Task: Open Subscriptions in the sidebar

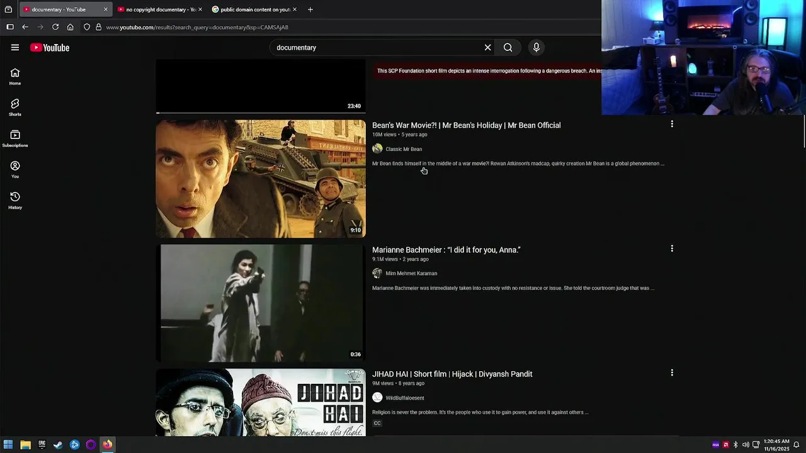Action: pos(15,138)
